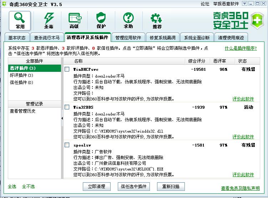Open the 常用 magnifier toolbar section
This screenshot has width=268, height=198.
pyautogui.click(x=20, y=21)
